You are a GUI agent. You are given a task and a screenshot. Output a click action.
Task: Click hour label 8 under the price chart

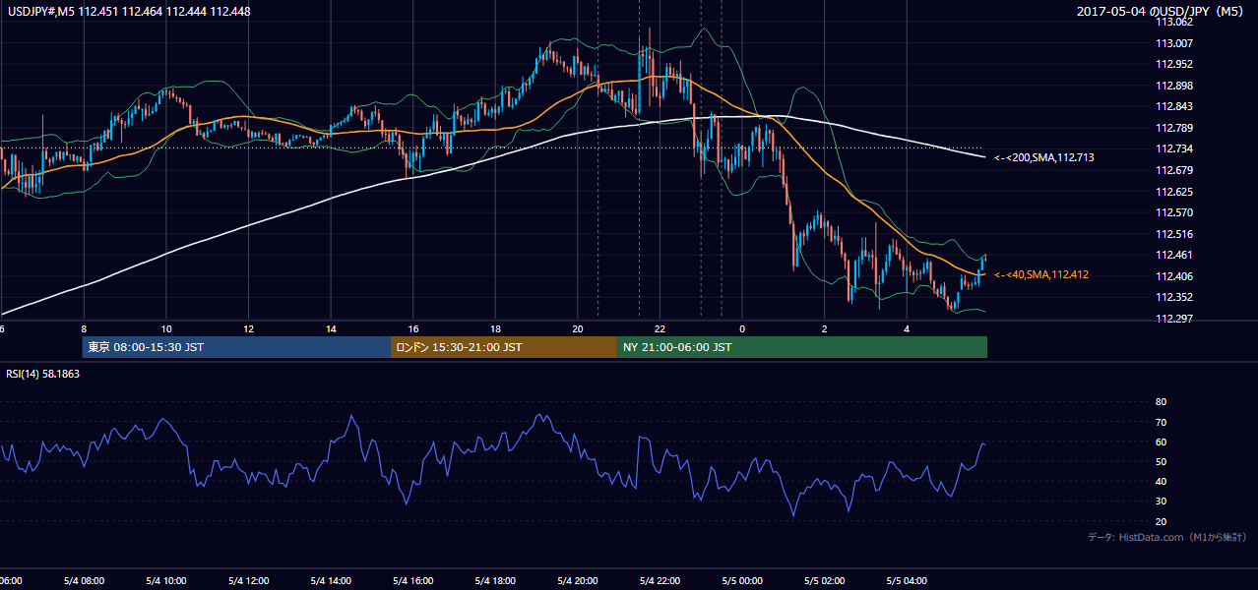coord(84,329)
